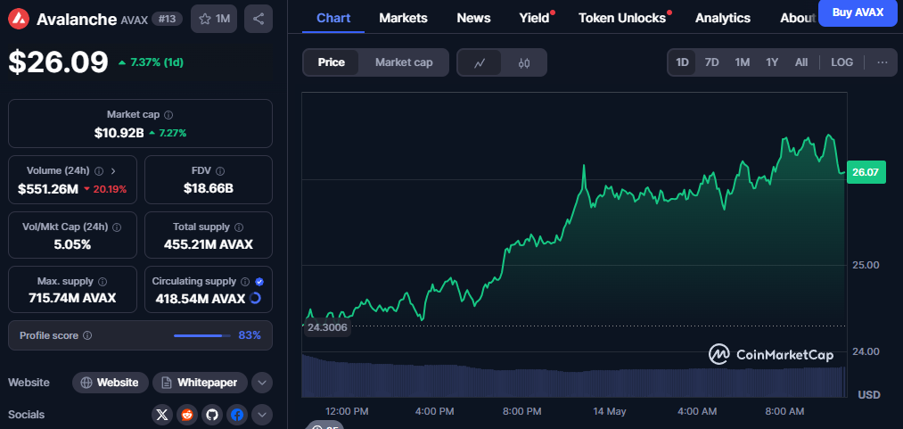903x429 pixels.
Task: Open the share icon button
Action: coord(259,19)
